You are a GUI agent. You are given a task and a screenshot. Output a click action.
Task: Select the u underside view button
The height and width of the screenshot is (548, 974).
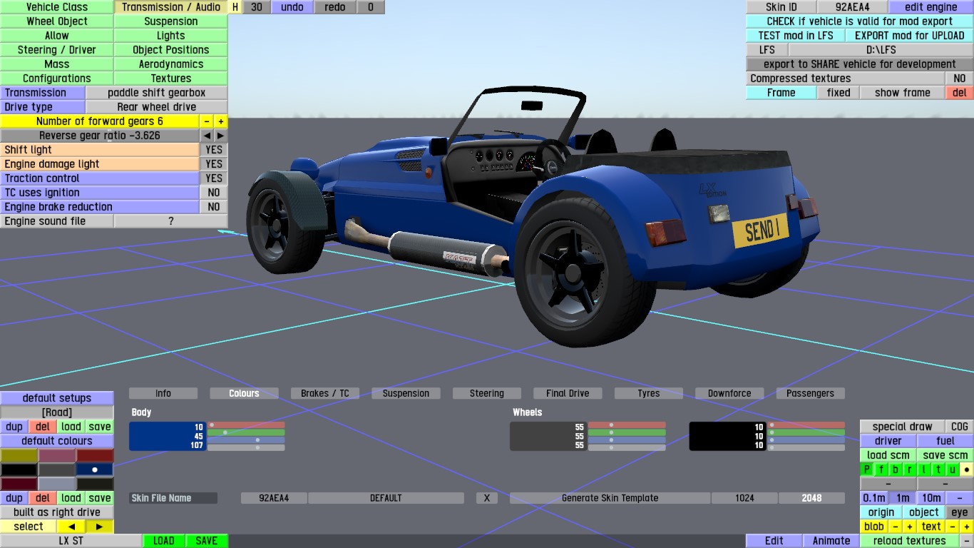tap(953, 470)
